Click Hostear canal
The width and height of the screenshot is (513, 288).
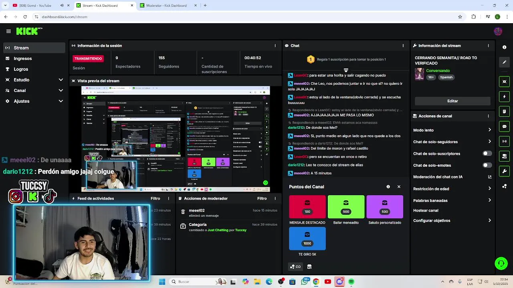coord(426,210)
